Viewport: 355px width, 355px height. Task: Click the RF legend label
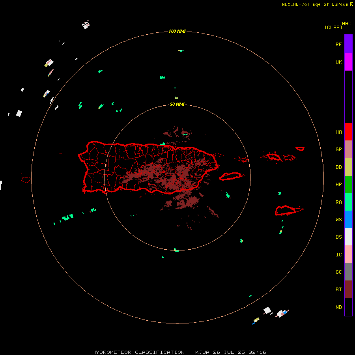click(x=338, y=45)
